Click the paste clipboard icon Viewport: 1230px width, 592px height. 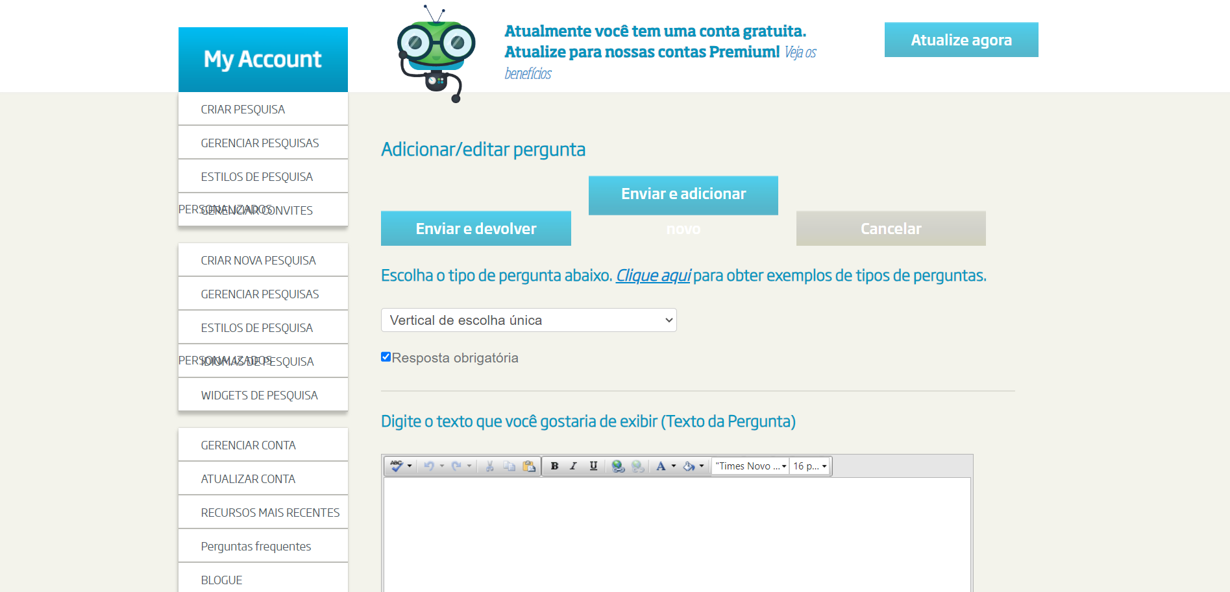529,466
